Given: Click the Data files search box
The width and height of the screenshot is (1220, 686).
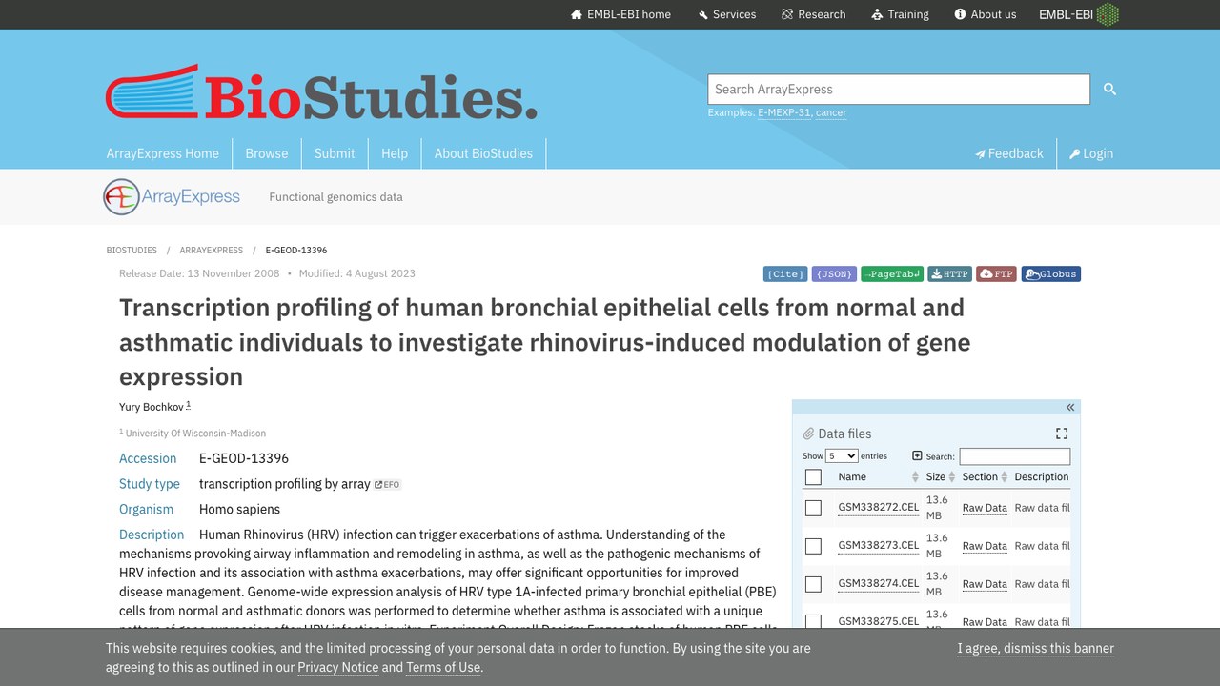Looking at the screenshot, I should click(1014, 456).
